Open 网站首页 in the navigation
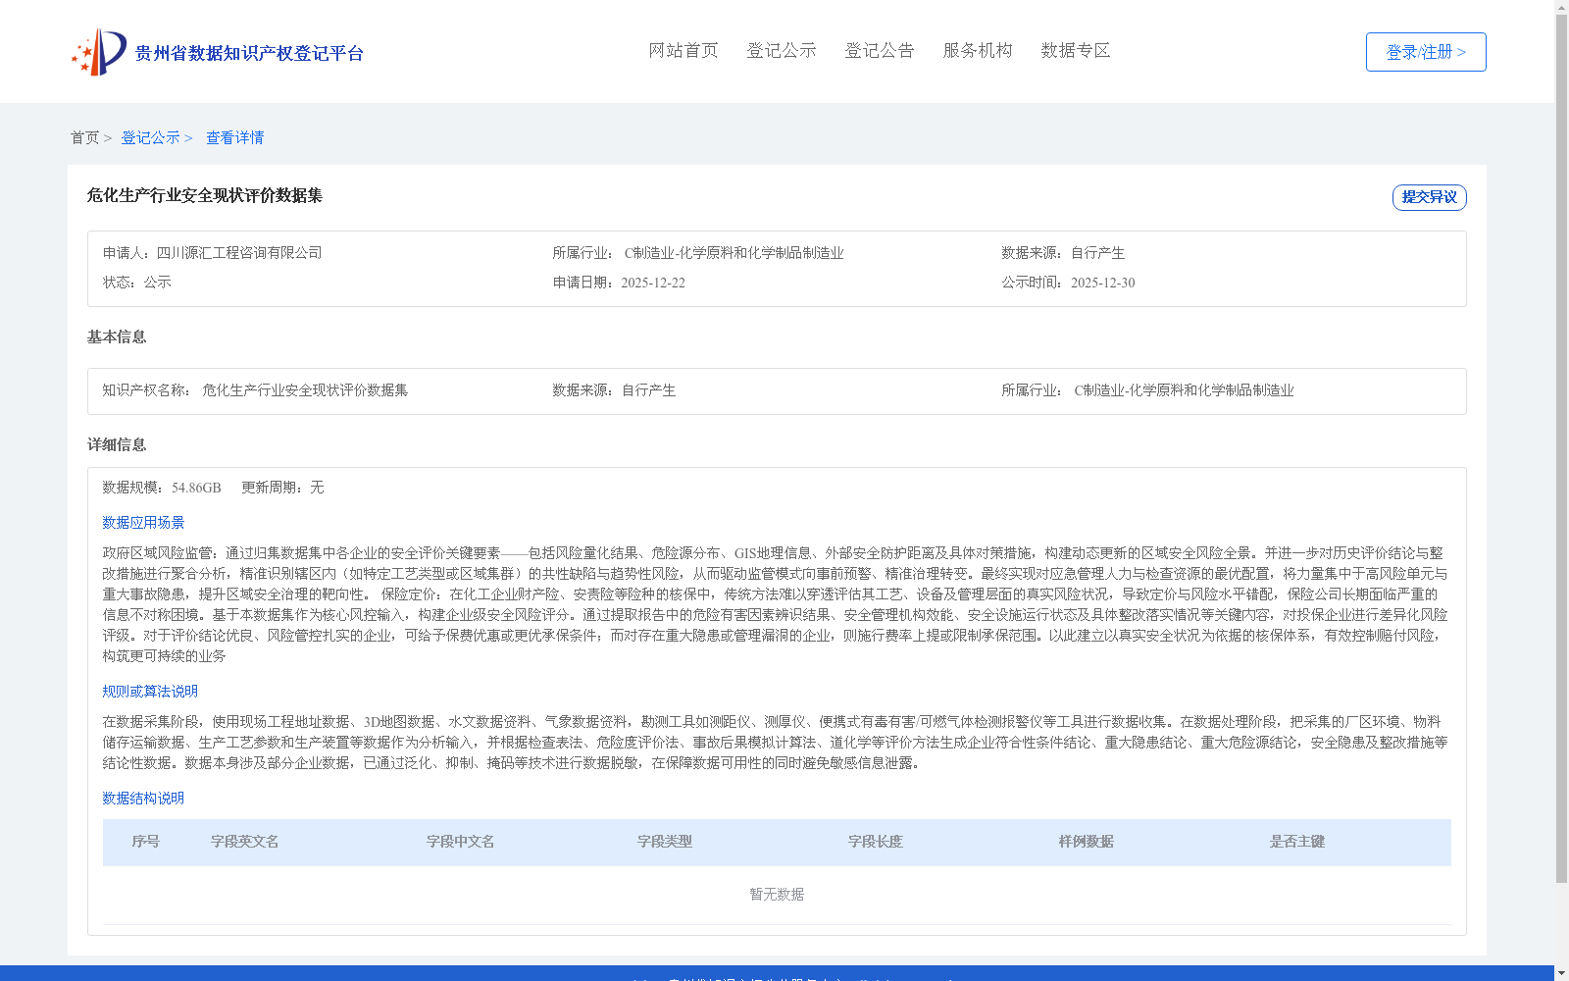This screenshot has height=981, width=1569. [x=683, y=51]
